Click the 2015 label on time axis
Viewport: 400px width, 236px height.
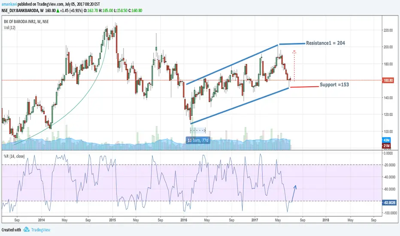(x=112, y=220)
